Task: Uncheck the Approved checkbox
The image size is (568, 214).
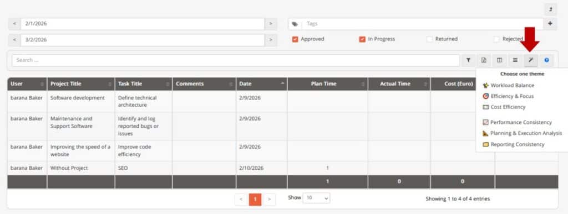Action: 295,39
